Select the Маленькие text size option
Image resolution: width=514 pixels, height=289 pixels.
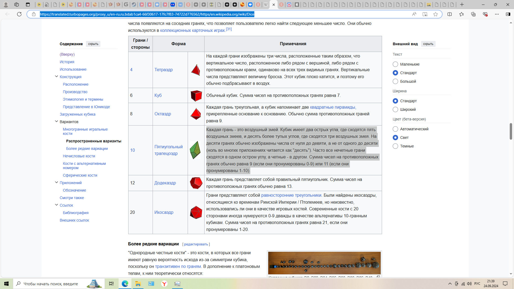tap(395, 64)
